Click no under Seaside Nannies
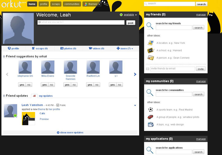Viewport: 222px width, 155px height. click(x=74, y=85)
